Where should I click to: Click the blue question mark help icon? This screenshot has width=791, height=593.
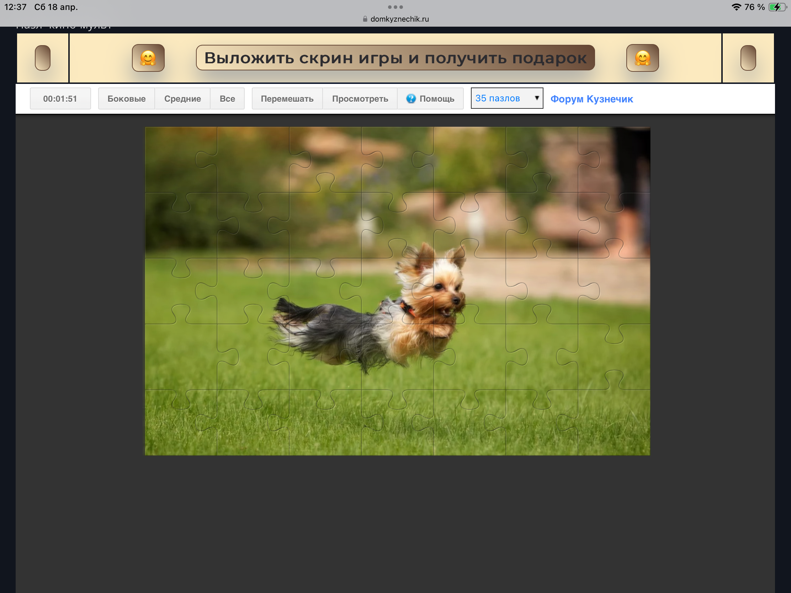[x=411, y=98]
